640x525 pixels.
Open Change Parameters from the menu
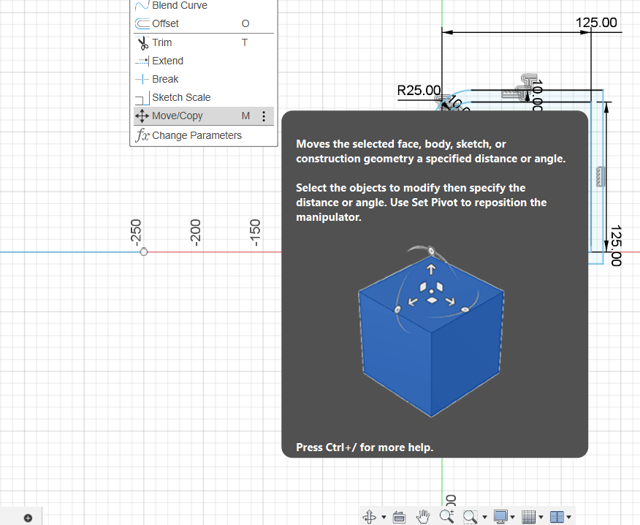204,135
